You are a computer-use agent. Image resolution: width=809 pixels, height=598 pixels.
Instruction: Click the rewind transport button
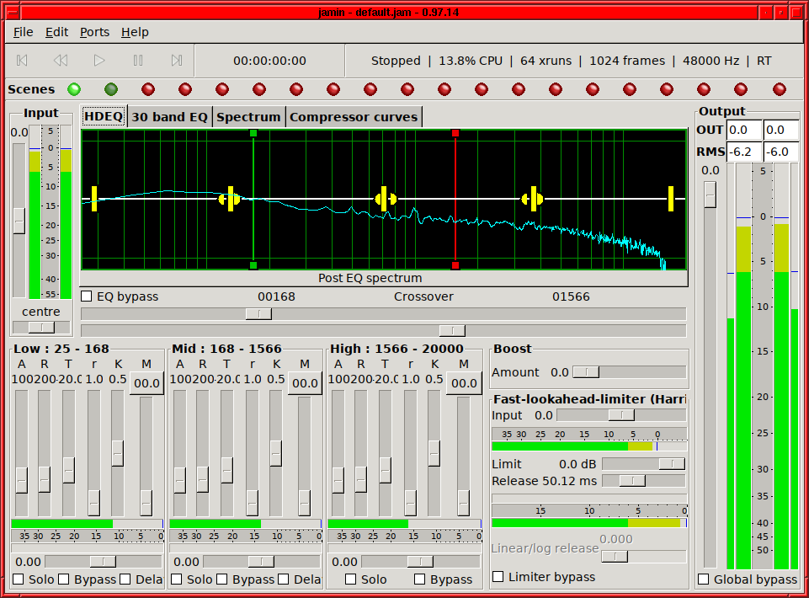(61, 61)
